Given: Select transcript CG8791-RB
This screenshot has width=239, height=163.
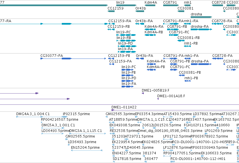Looking at the screenshot, I should tap(173, 29).
